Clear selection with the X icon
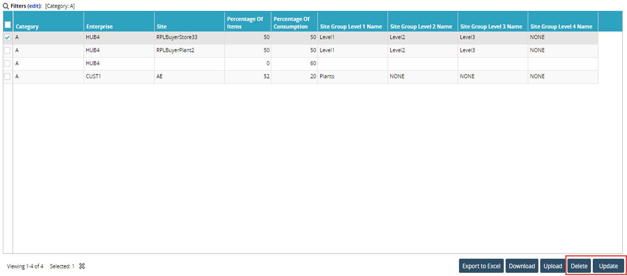 click(x=82, y=266)
